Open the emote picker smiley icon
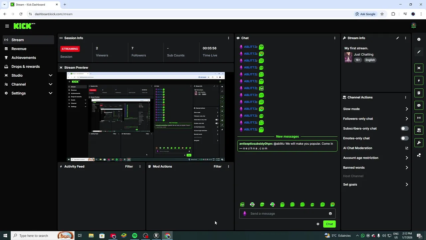The height and width of the screenshot is (240, 426). coord(330,214)
